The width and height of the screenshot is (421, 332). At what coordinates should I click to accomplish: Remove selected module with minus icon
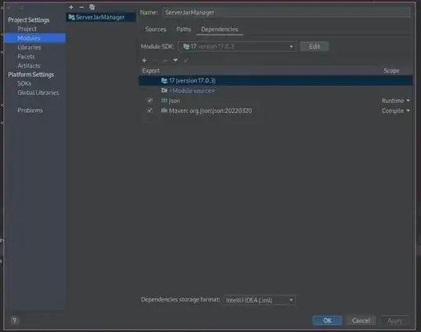tap(81, 7)
